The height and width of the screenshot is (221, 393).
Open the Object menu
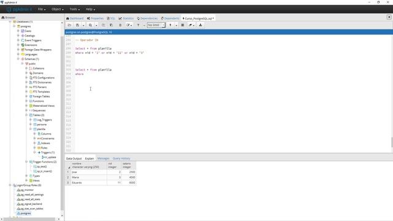click(x=57, y=9)
